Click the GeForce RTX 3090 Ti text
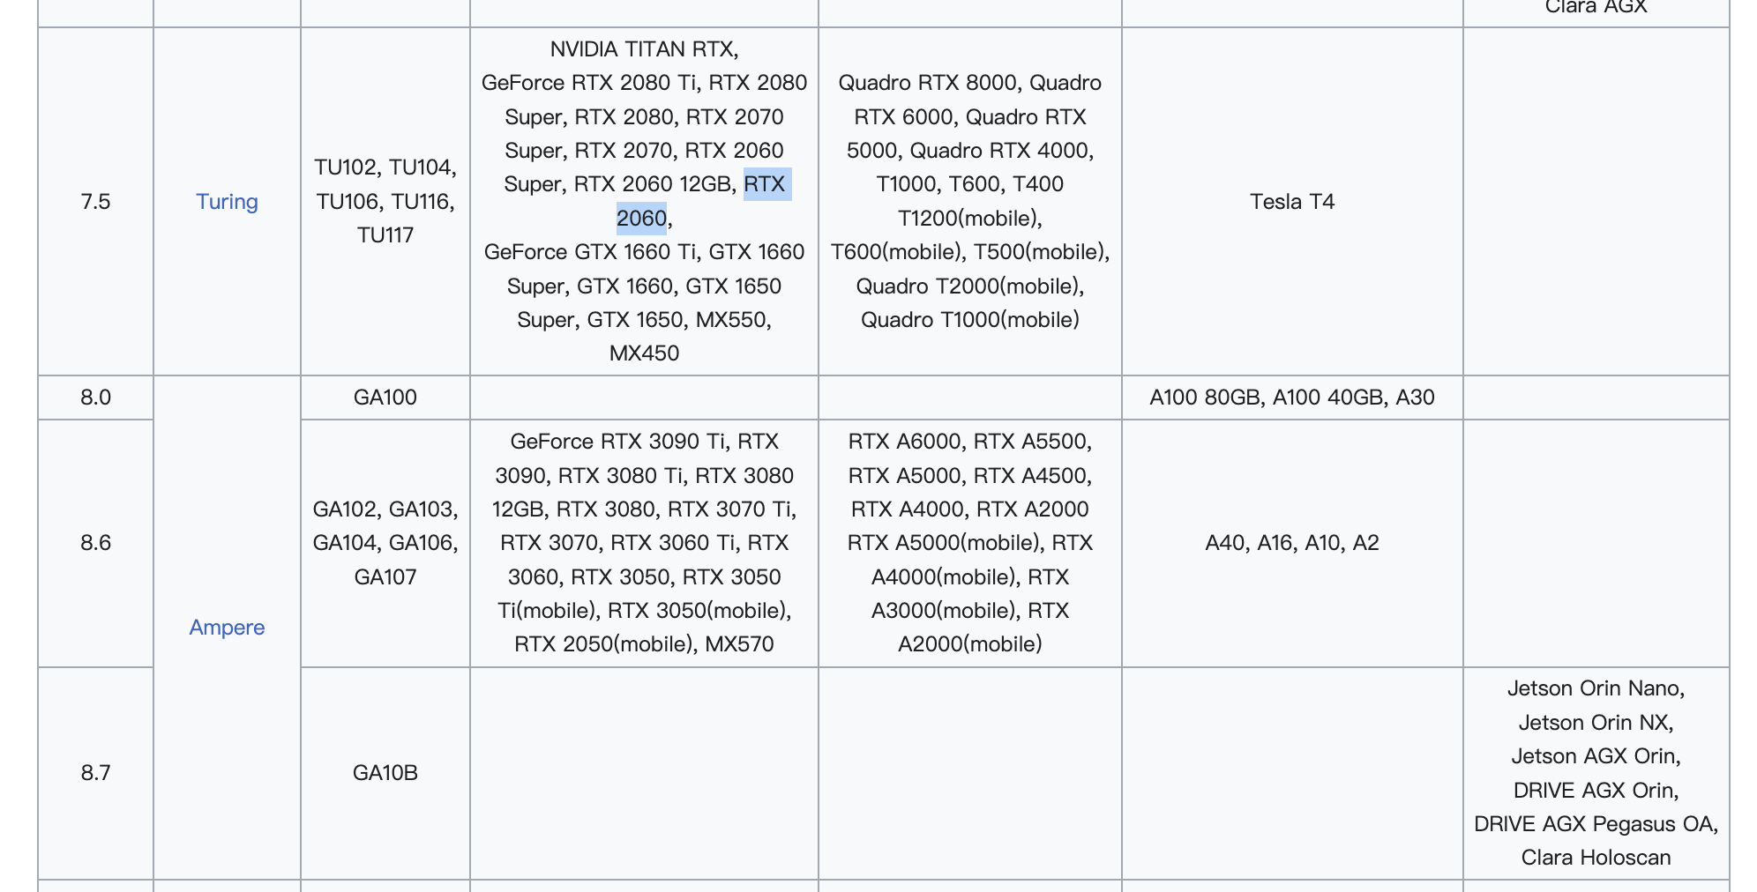This screenshot has height=892, width=1757. [619, 442]
